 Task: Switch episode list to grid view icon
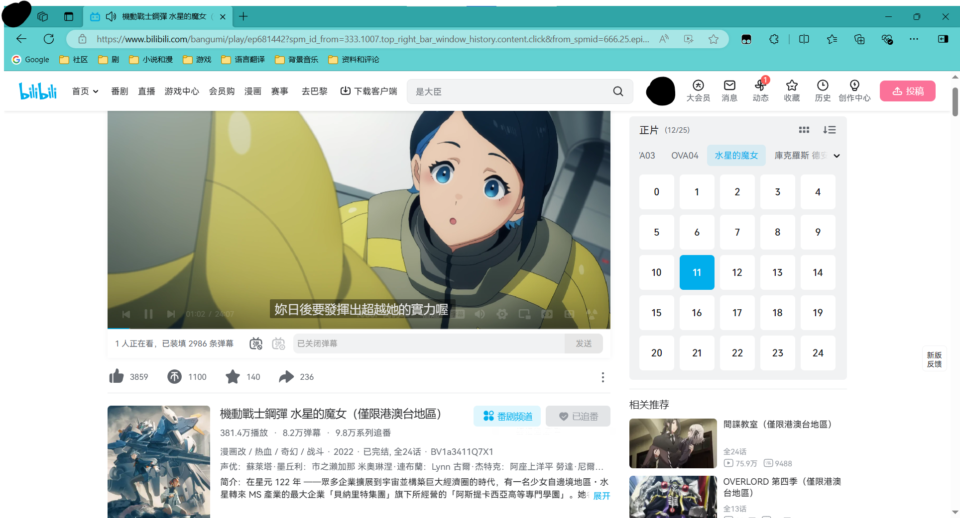(804, 130)
